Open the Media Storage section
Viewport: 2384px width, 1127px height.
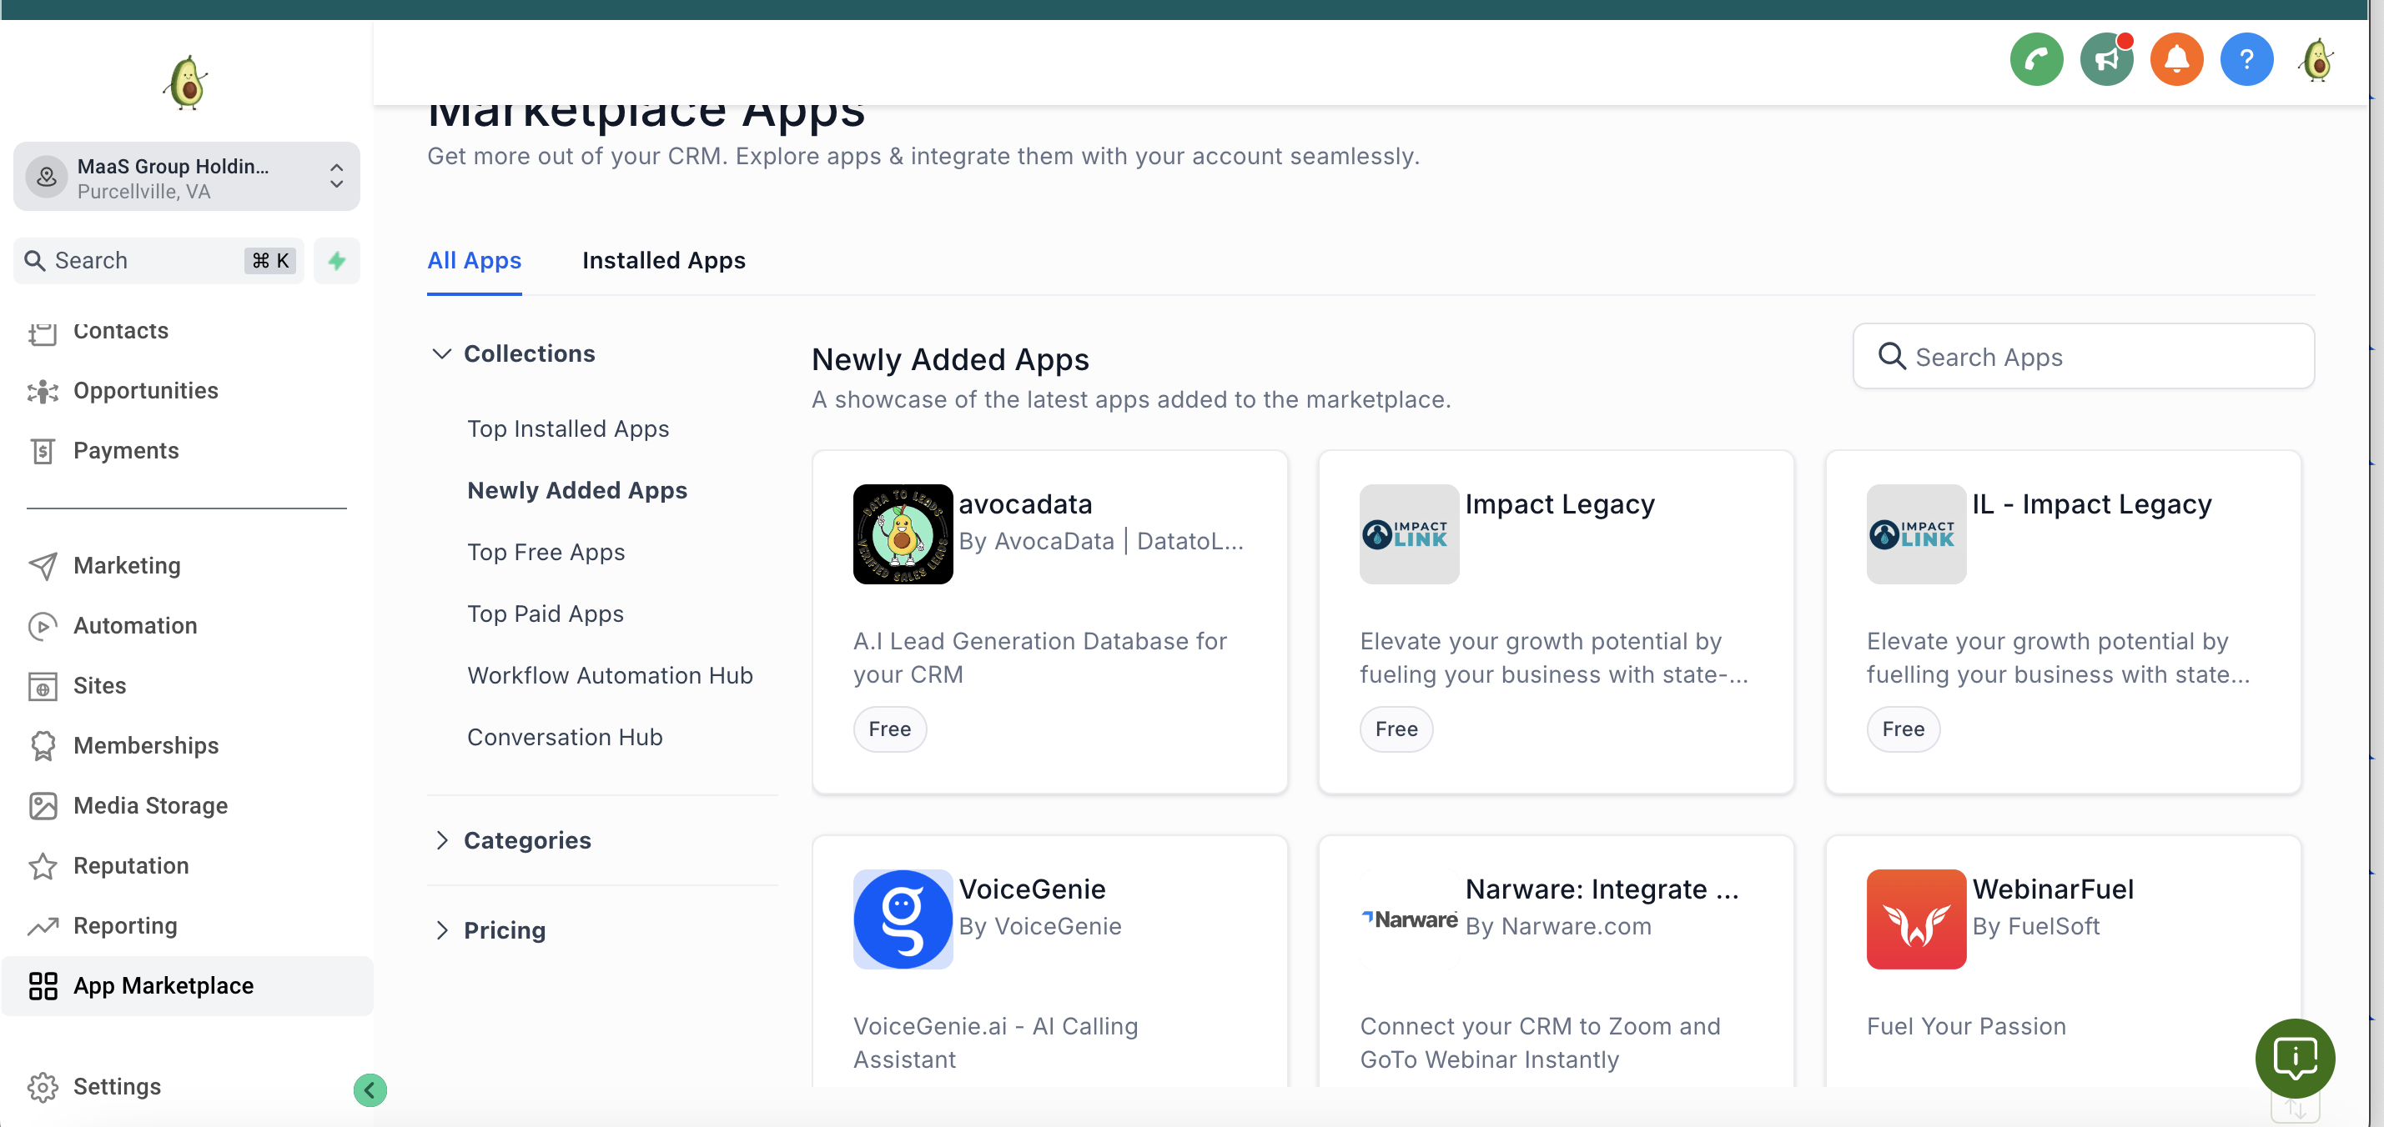pos(150,805)
